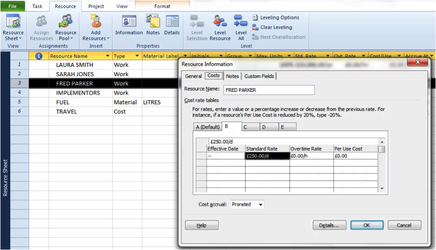Open the Resource Name column filter dropdown
The image size is (436, 250).
click(107, 56)
